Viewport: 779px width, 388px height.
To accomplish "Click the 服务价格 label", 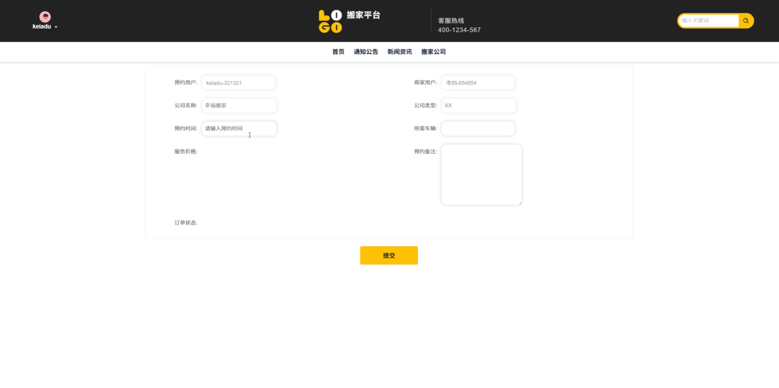I will (x=186, y=152).
